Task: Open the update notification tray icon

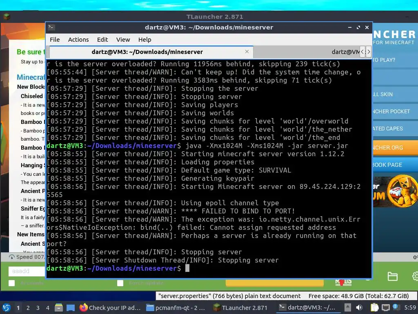Action: click(x=395, y=307)
